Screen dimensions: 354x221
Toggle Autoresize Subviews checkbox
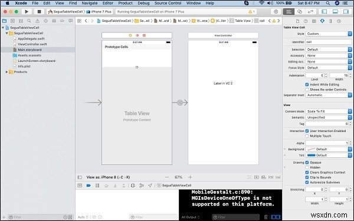point(307,182)
